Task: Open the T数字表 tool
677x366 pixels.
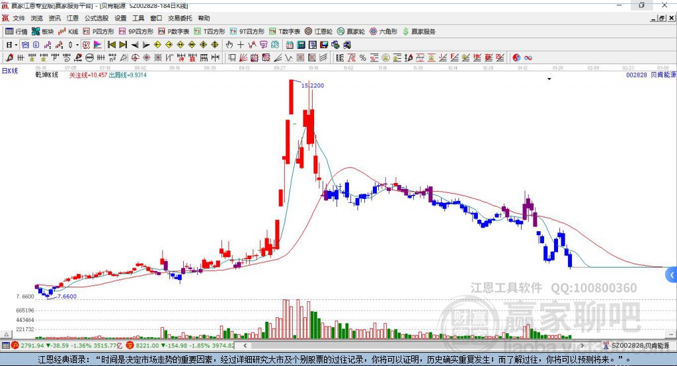Action: (x=284, y=32)
